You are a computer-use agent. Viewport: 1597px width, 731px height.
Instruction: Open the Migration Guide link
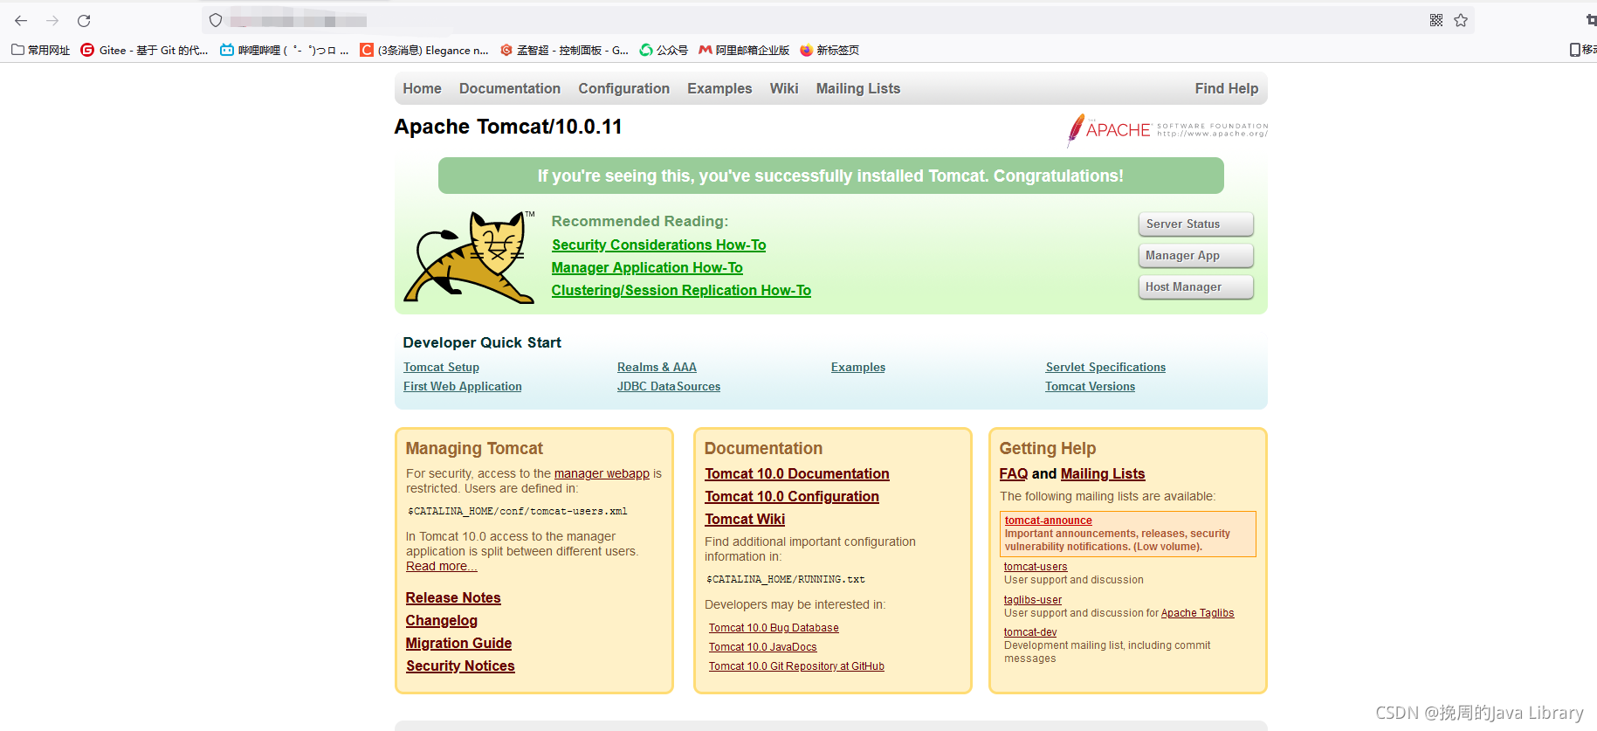(x=458, y=644)
